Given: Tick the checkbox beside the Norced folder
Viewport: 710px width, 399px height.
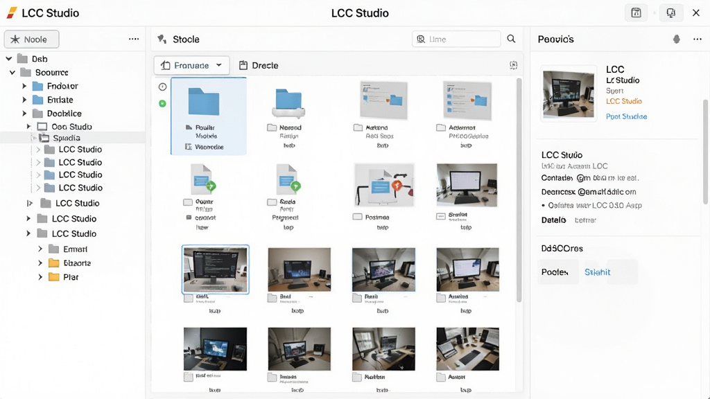Looking at the screenshot, I should [x=272, y=127].
